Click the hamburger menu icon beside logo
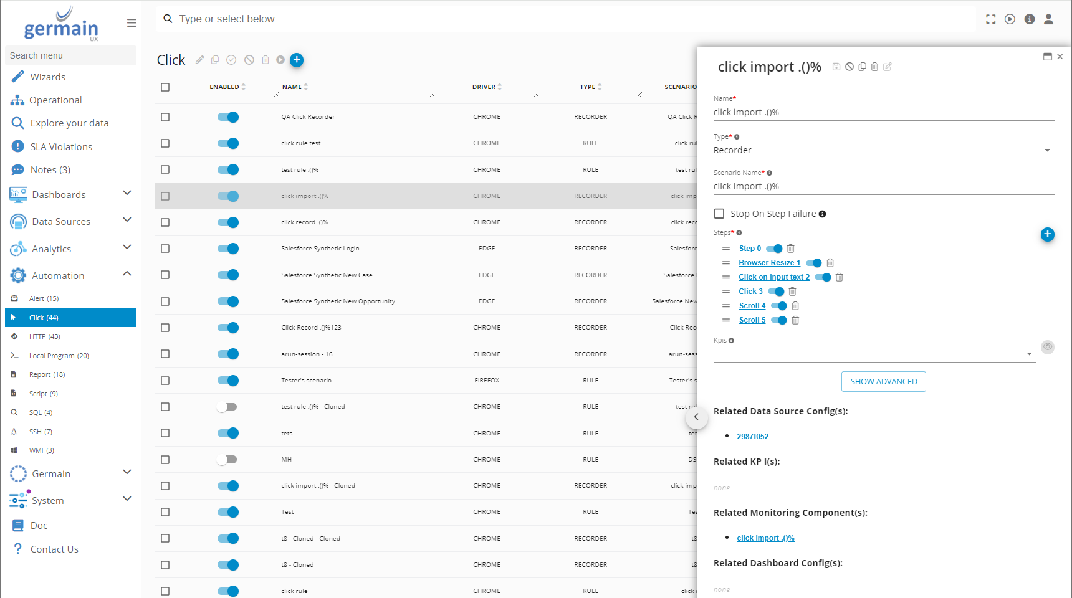This screenshot has height=598, width=1072. [x=132, y=23]
